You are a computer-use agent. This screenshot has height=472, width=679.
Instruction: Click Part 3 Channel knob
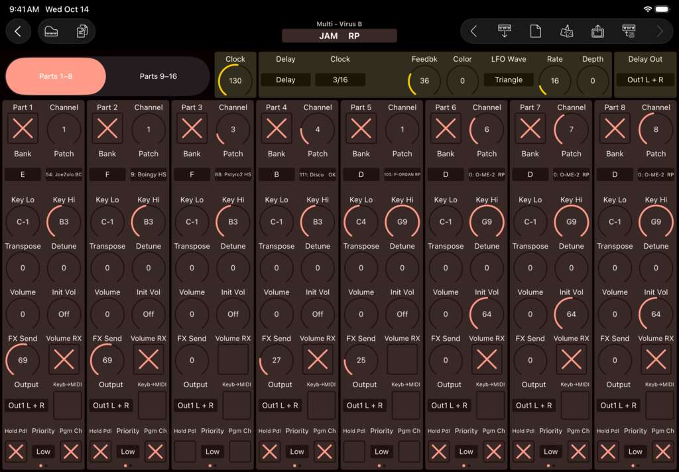coord(233,129)
